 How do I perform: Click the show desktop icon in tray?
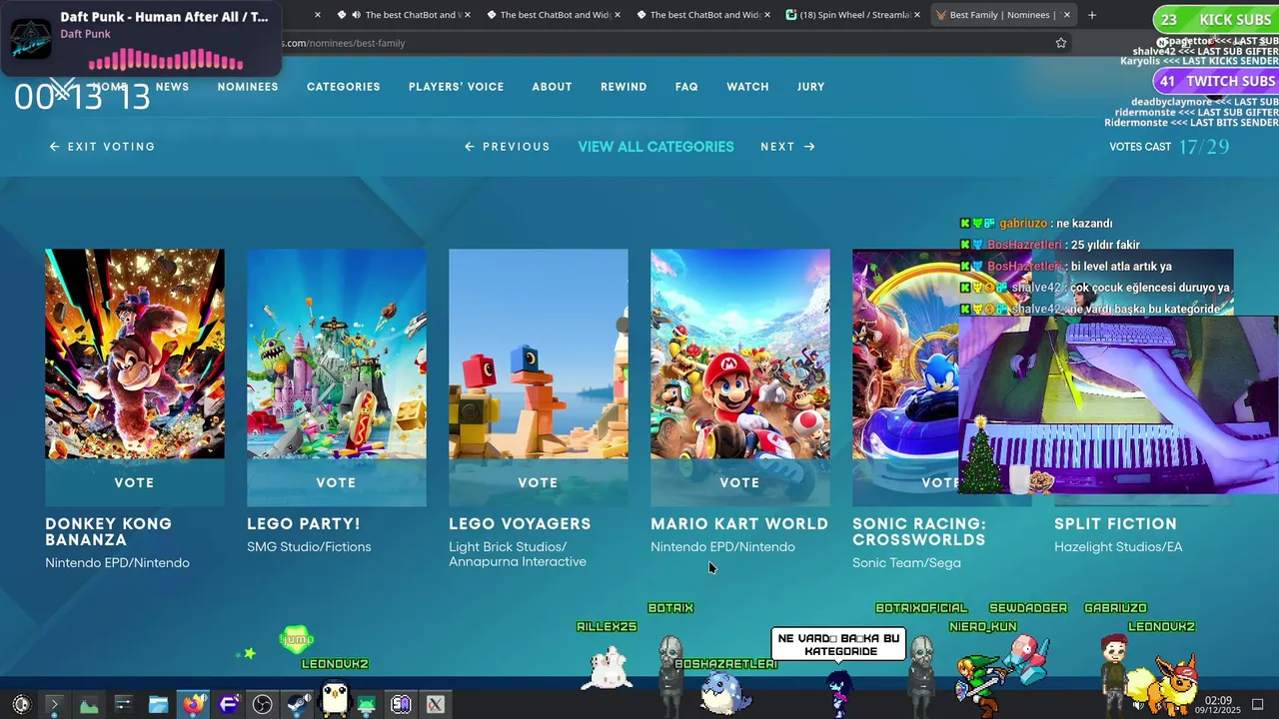click(x=1258, y=705)
